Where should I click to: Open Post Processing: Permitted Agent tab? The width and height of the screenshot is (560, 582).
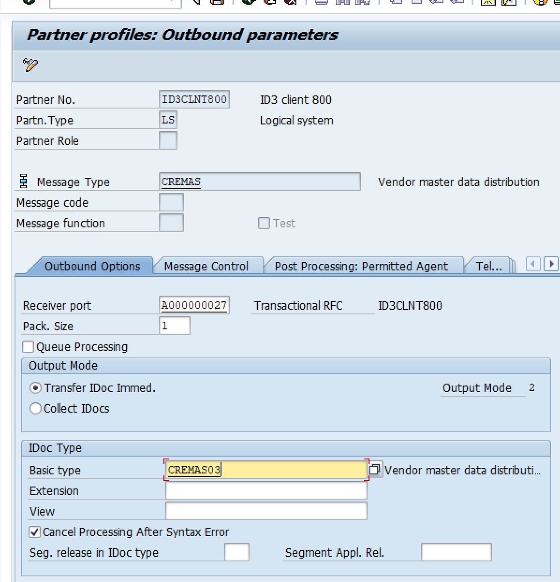361,266
